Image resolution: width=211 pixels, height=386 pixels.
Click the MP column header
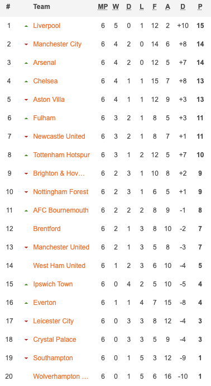click(103, 7)
